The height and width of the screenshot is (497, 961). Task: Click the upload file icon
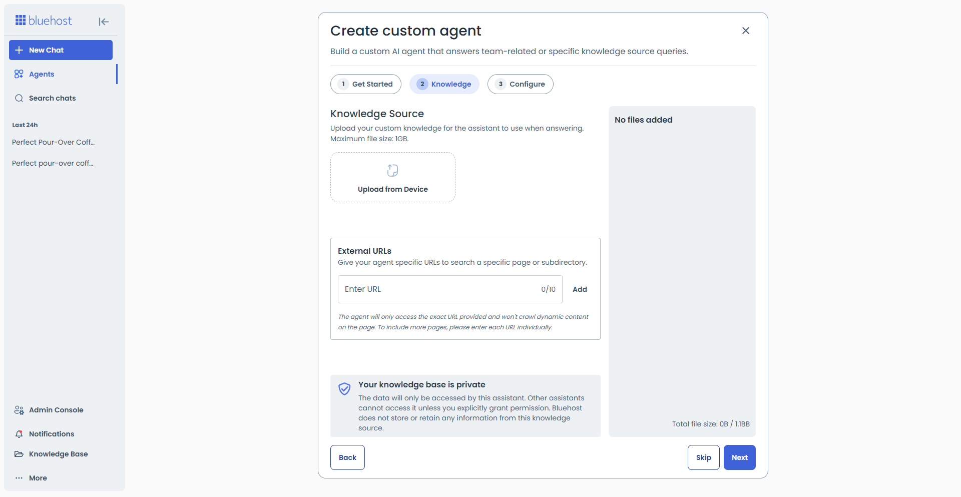[x=393, y=170]
